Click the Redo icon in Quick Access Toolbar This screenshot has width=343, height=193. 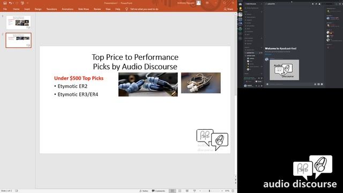[x=17, y=3]
